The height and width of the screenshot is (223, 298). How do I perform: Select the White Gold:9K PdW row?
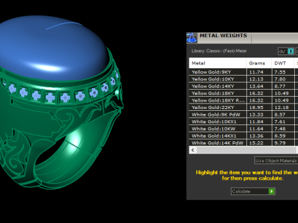tap(243, 115)
